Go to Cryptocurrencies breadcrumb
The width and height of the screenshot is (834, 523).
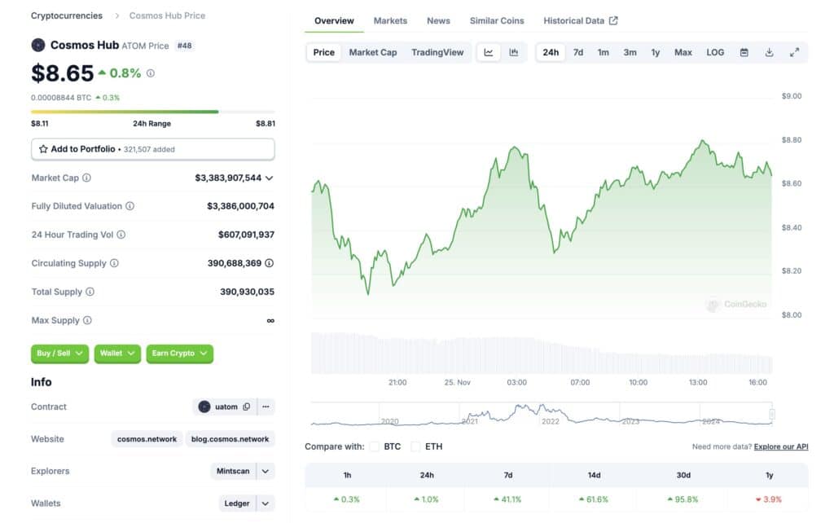coord(67,15)
